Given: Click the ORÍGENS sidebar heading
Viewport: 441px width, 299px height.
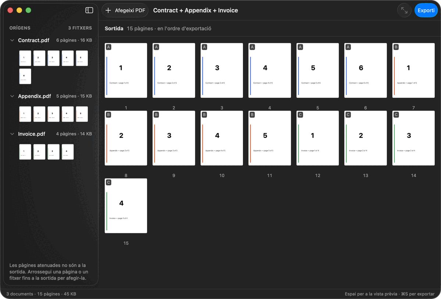Looking at the screenshot, I should click(20, 28).
